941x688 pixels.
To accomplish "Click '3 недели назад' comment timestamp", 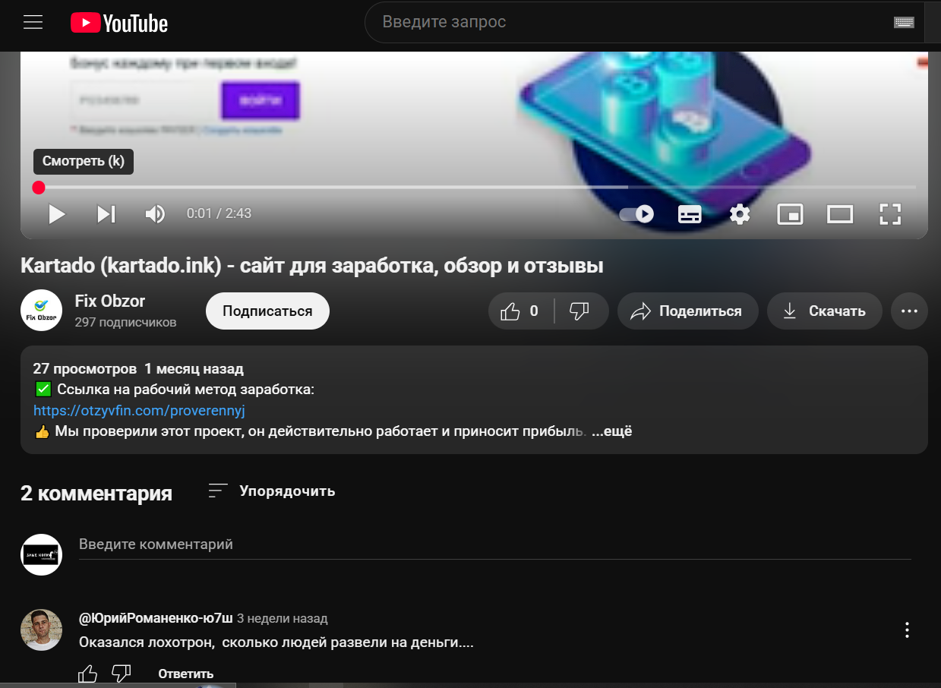I will click(283, 619).
